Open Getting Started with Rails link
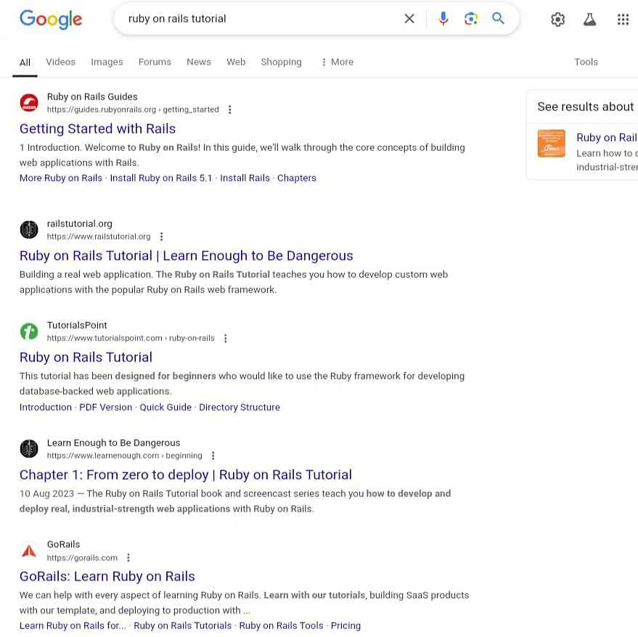 pyautogui.click(x=97, y=128)
